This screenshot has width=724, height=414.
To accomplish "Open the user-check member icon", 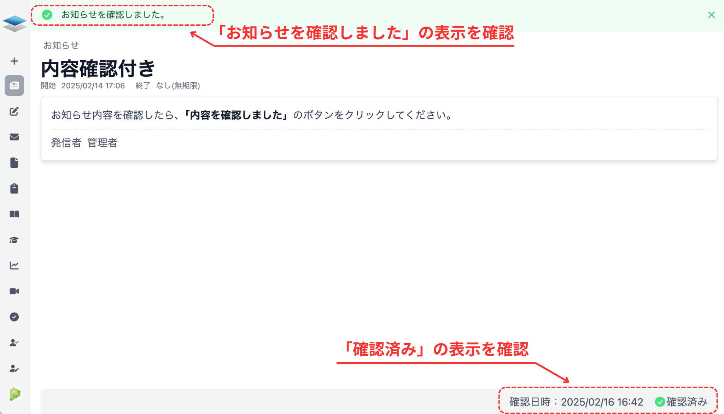I will coord(14,342).
